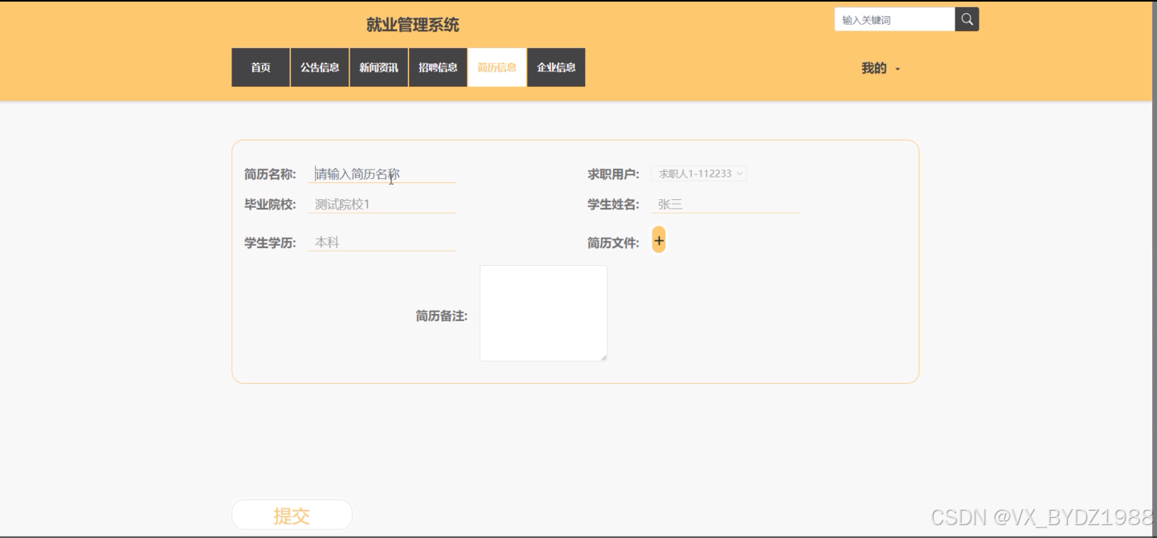1157x538 pixels.
Task: Click the 求职用户 label
Action: [x=613, y=174]
